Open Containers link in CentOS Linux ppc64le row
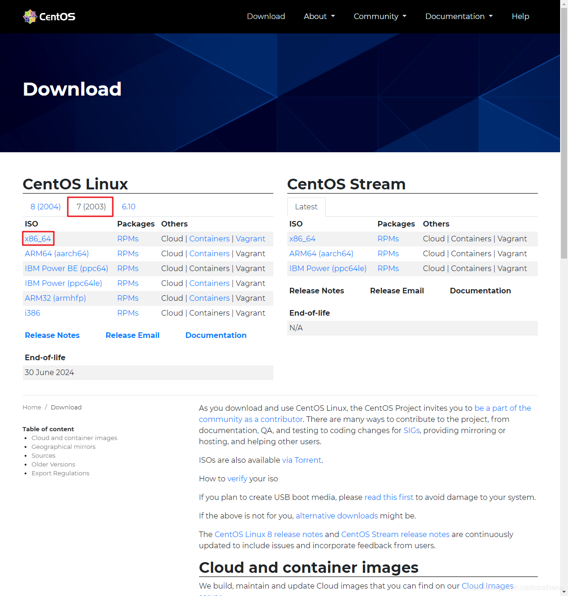The height and width of the screenshot is (596, 568). coord(209,283)
